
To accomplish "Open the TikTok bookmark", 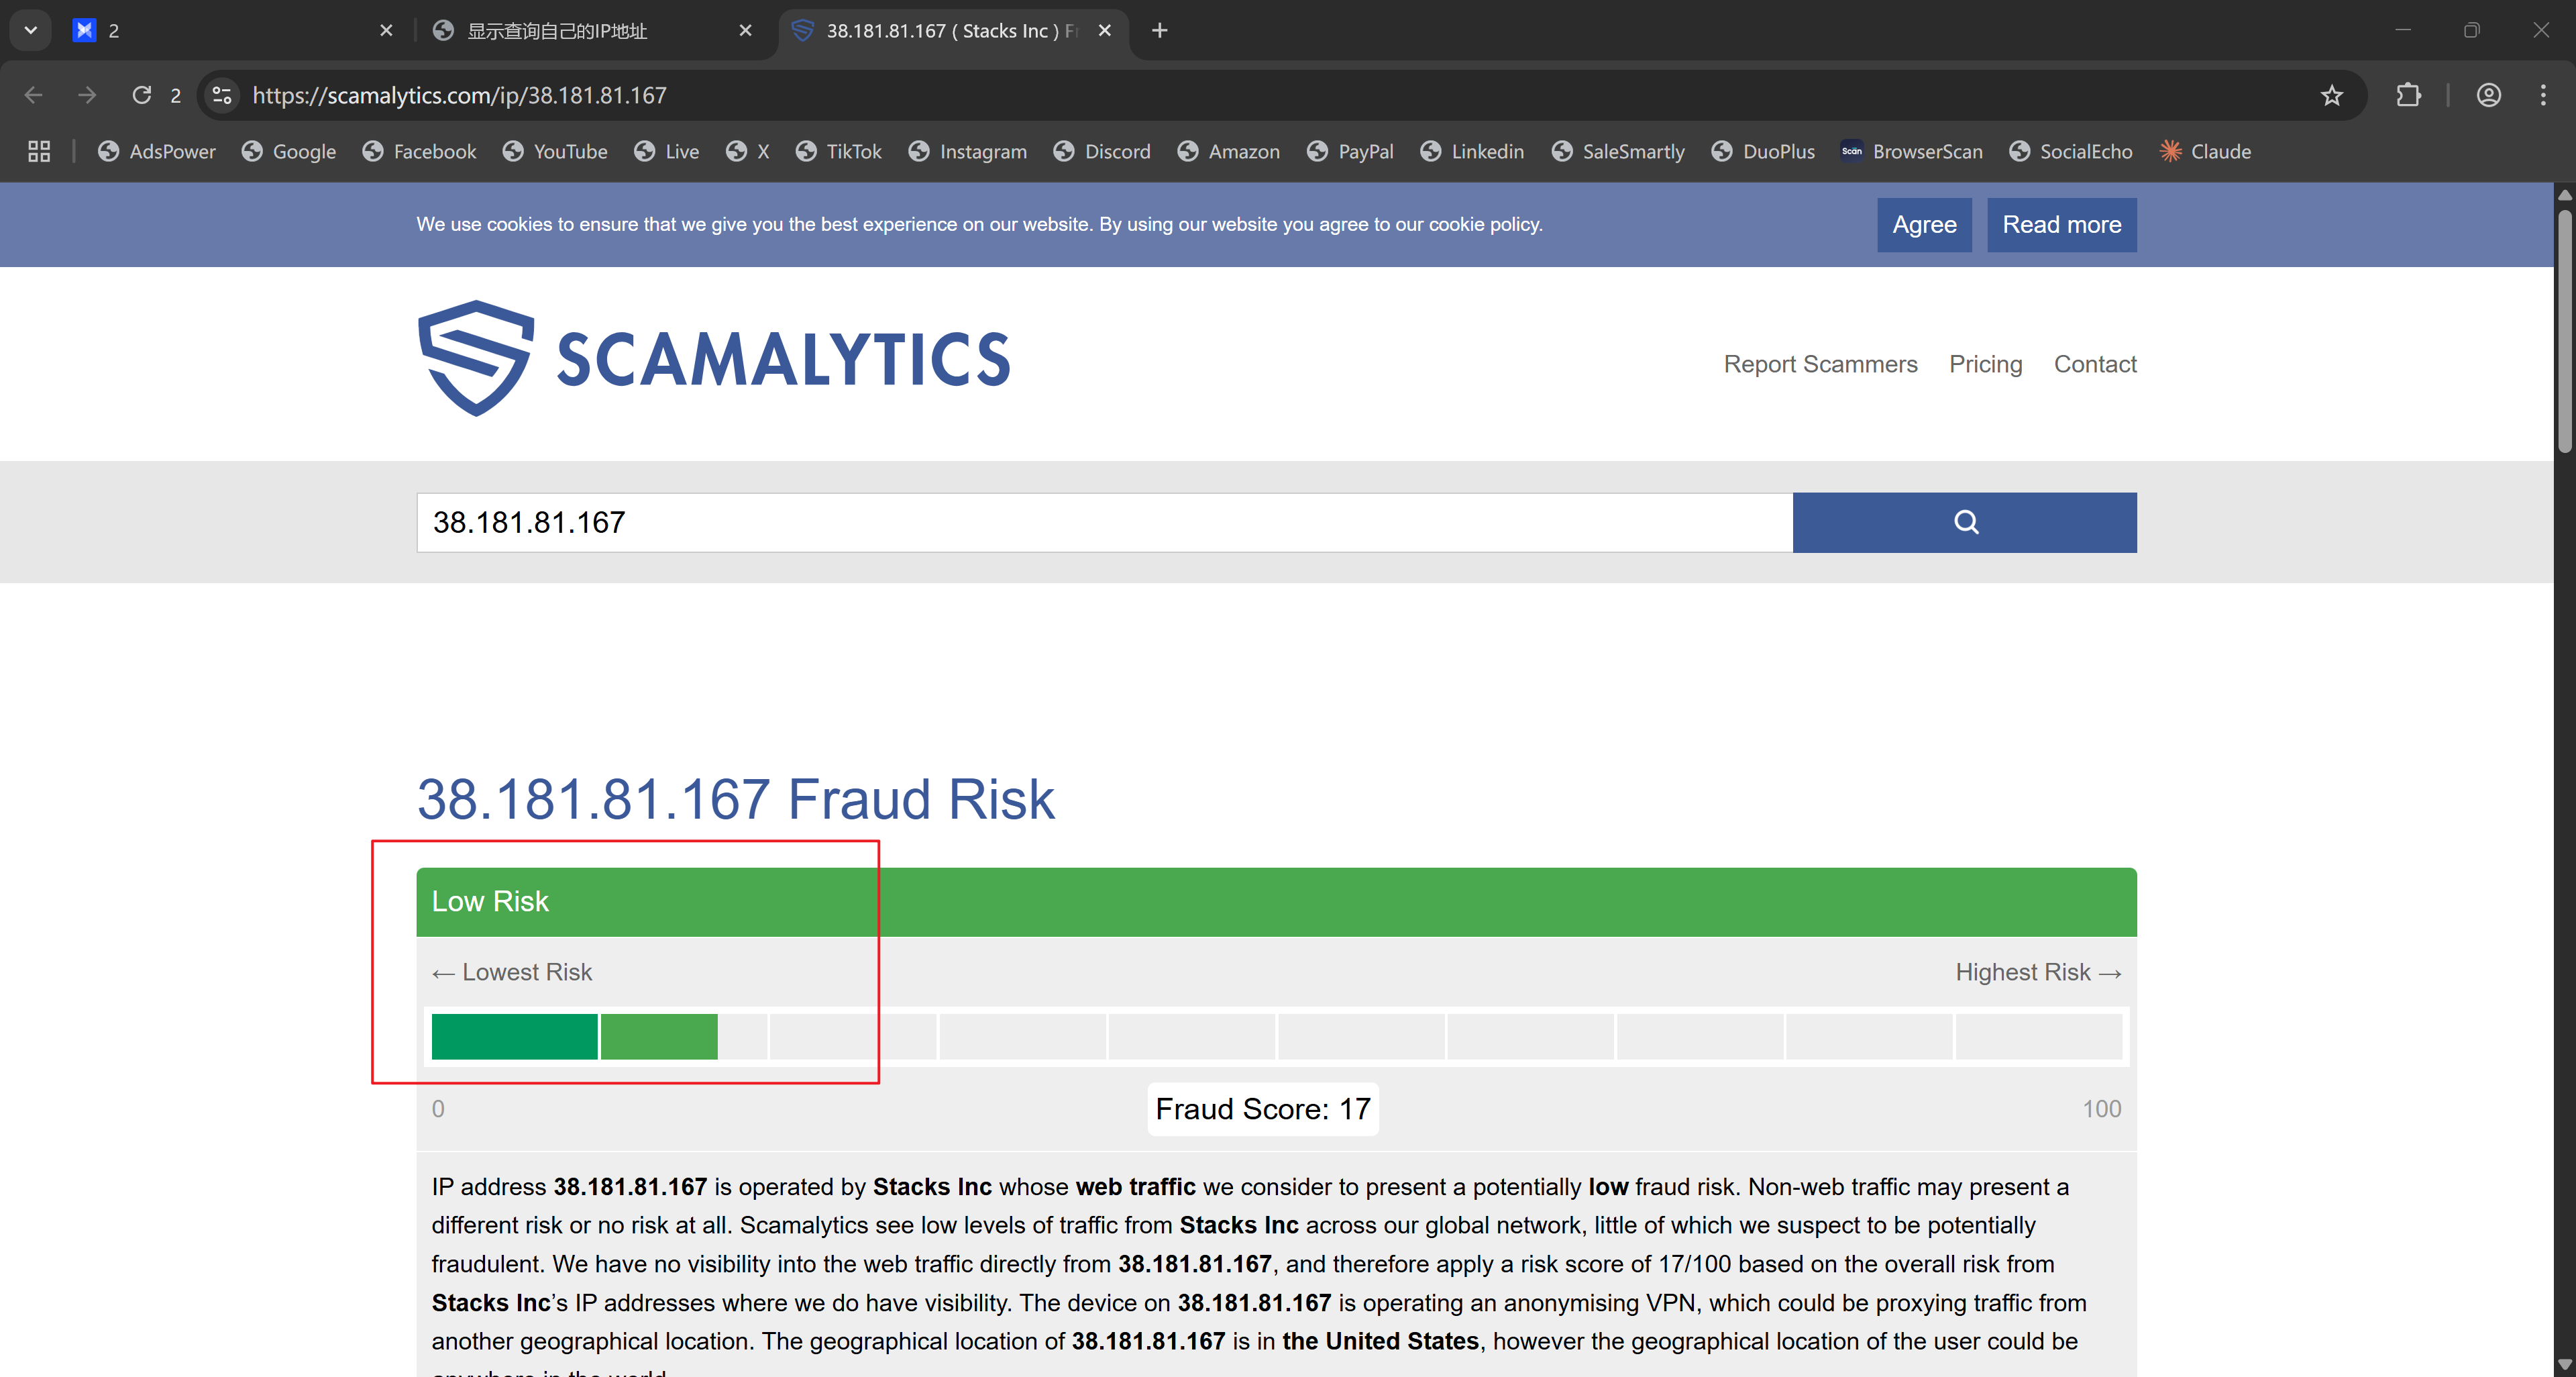I will coord(839,151).
